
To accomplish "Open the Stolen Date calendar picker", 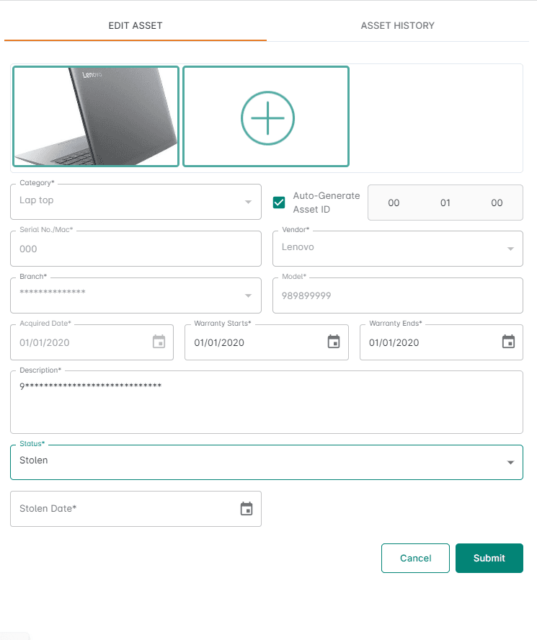I will pyautogui.click(x=247, y=509).
